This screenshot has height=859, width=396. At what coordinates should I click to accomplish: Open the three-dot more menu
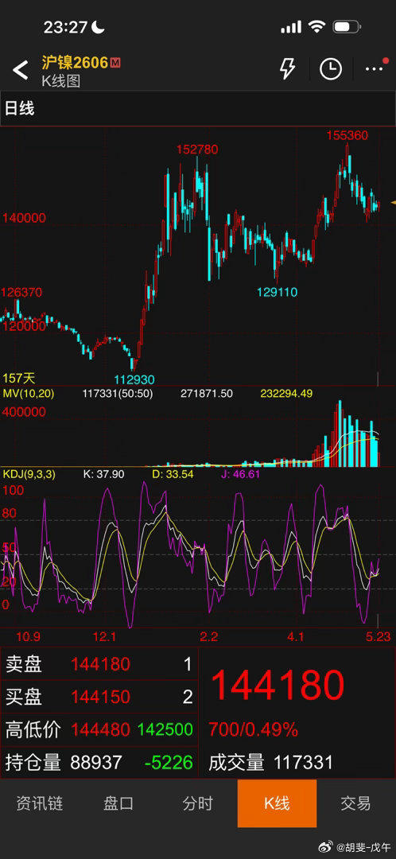[x=375, y=68]
